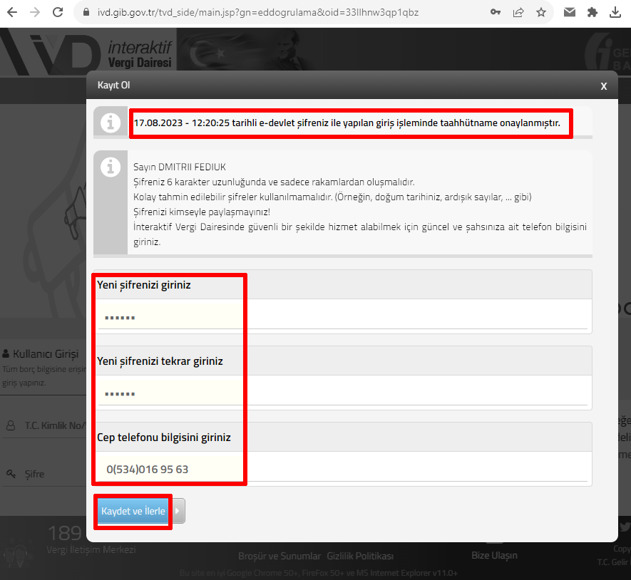Focus the Yeni şifrenizi giriniz field

click(x=342, y=317)
